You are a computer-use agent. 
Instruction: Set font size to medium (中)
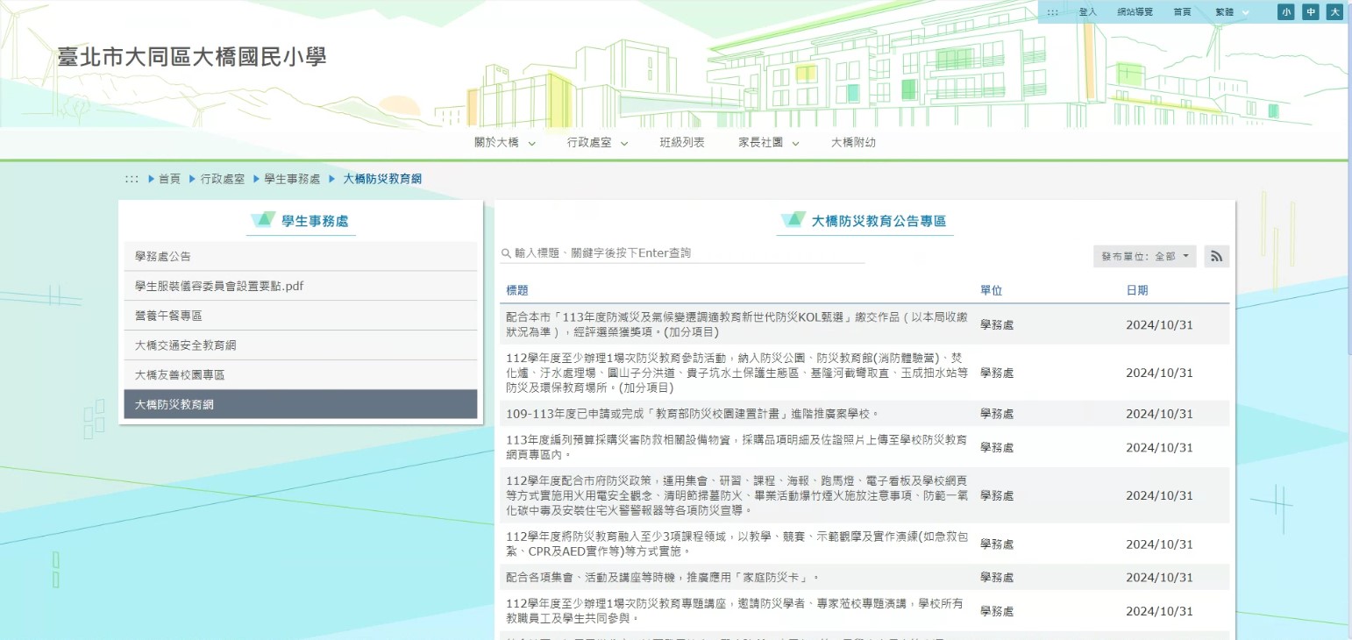[1310, 12]
